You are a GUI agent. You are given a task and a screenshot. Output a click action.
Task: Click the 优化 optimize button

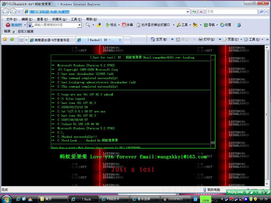click(x=111, y=25)
